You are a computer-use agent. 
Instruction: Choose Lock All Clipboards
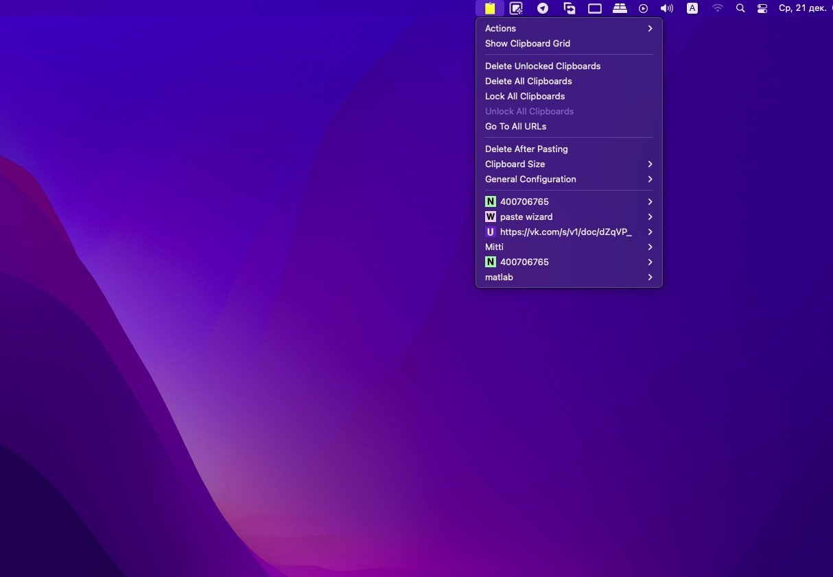click(x=524, y=96)
